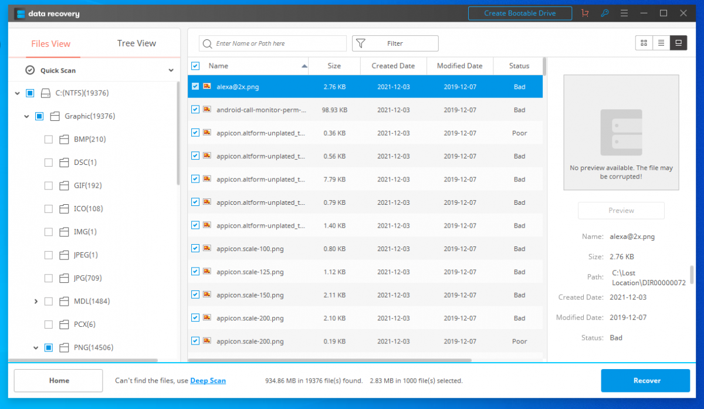The width and height of the screenshot is (704, 409).
Task: Toggle the select-all checkbox in Name header
Action: click(x=195, y=66)
